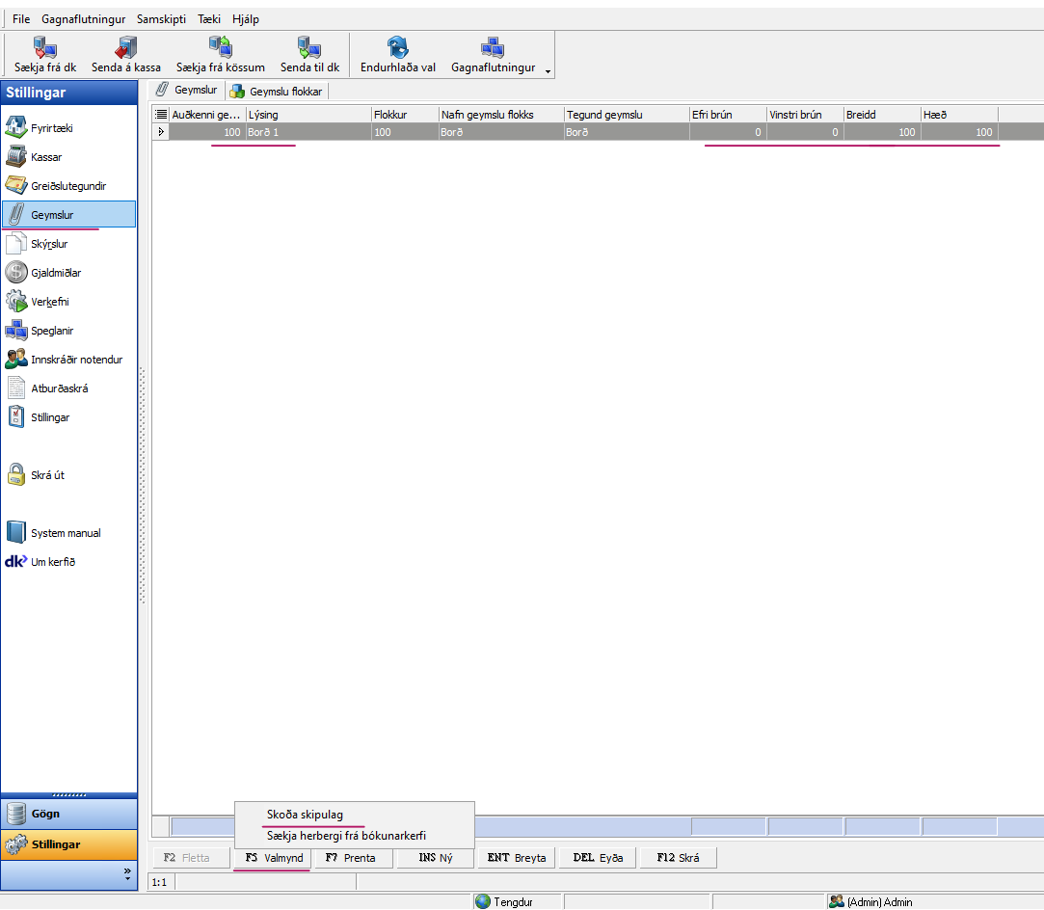Click the Endurhlaða val refresh icon
Screen dimensions: 1044x910
[x=397, y=47]
